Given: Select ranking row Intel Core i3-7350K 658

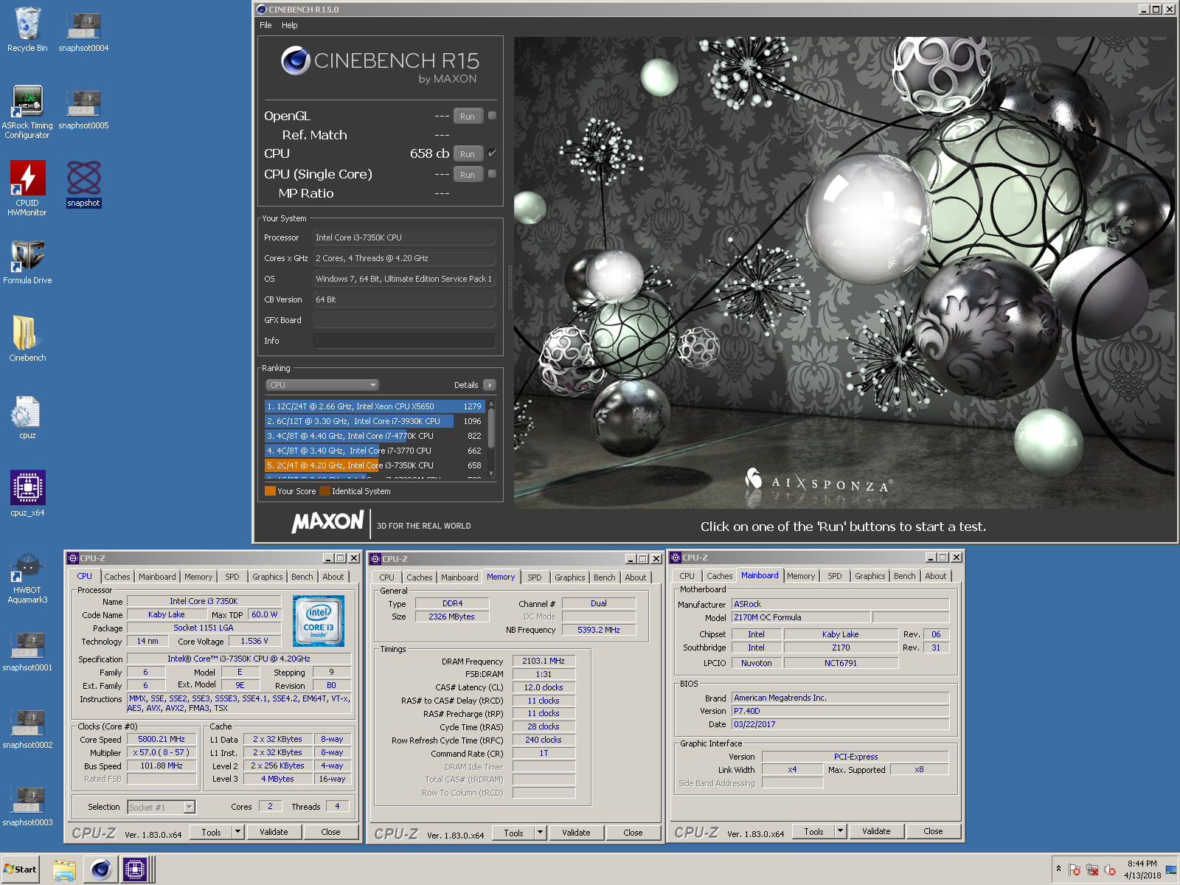Looking at the screenshot, I should point(374,465).
